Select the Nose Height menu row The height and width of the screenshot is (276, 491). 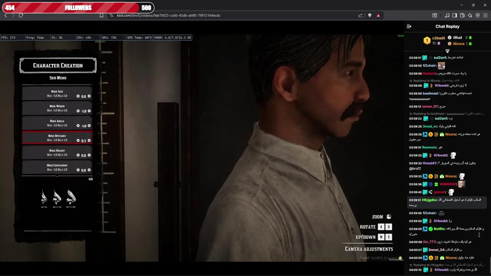coord(57,153)
